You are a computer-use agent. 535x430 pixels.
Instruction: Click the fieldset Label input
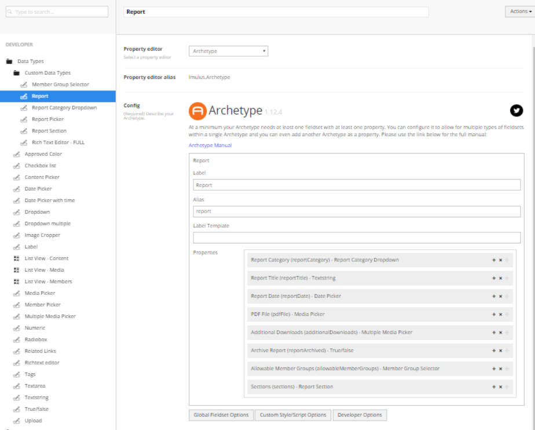357,185
